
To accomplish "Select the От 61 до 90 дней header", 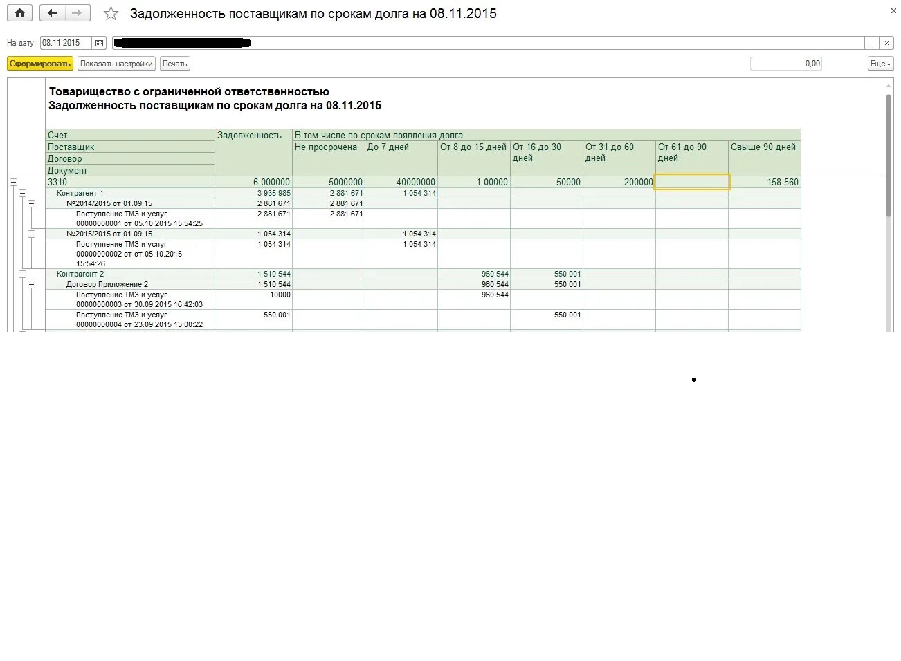I will [692, 158].
